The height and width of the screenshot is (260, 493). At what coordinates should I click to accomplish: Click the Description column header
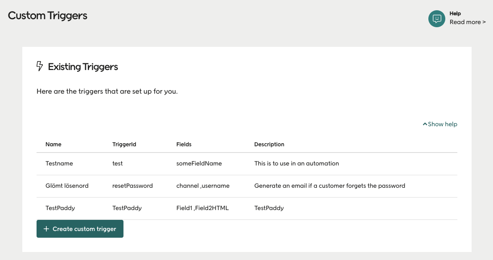[x=269, y=144]
